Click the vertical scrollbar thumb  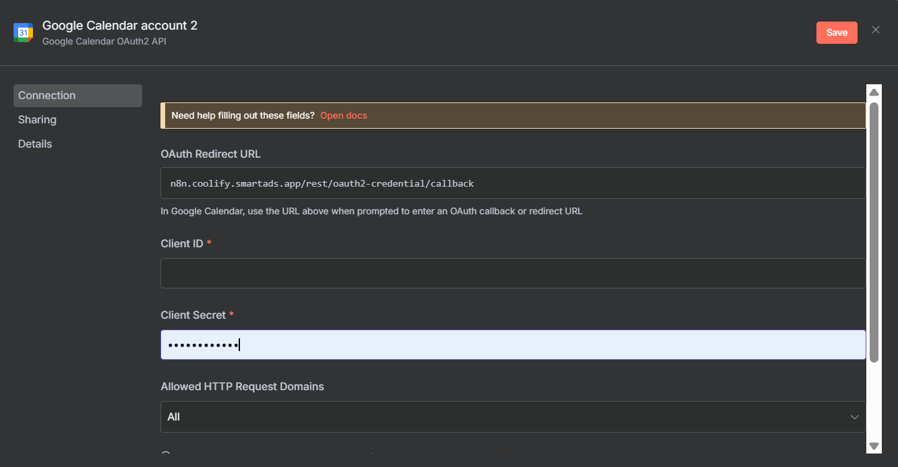(874, 229)
